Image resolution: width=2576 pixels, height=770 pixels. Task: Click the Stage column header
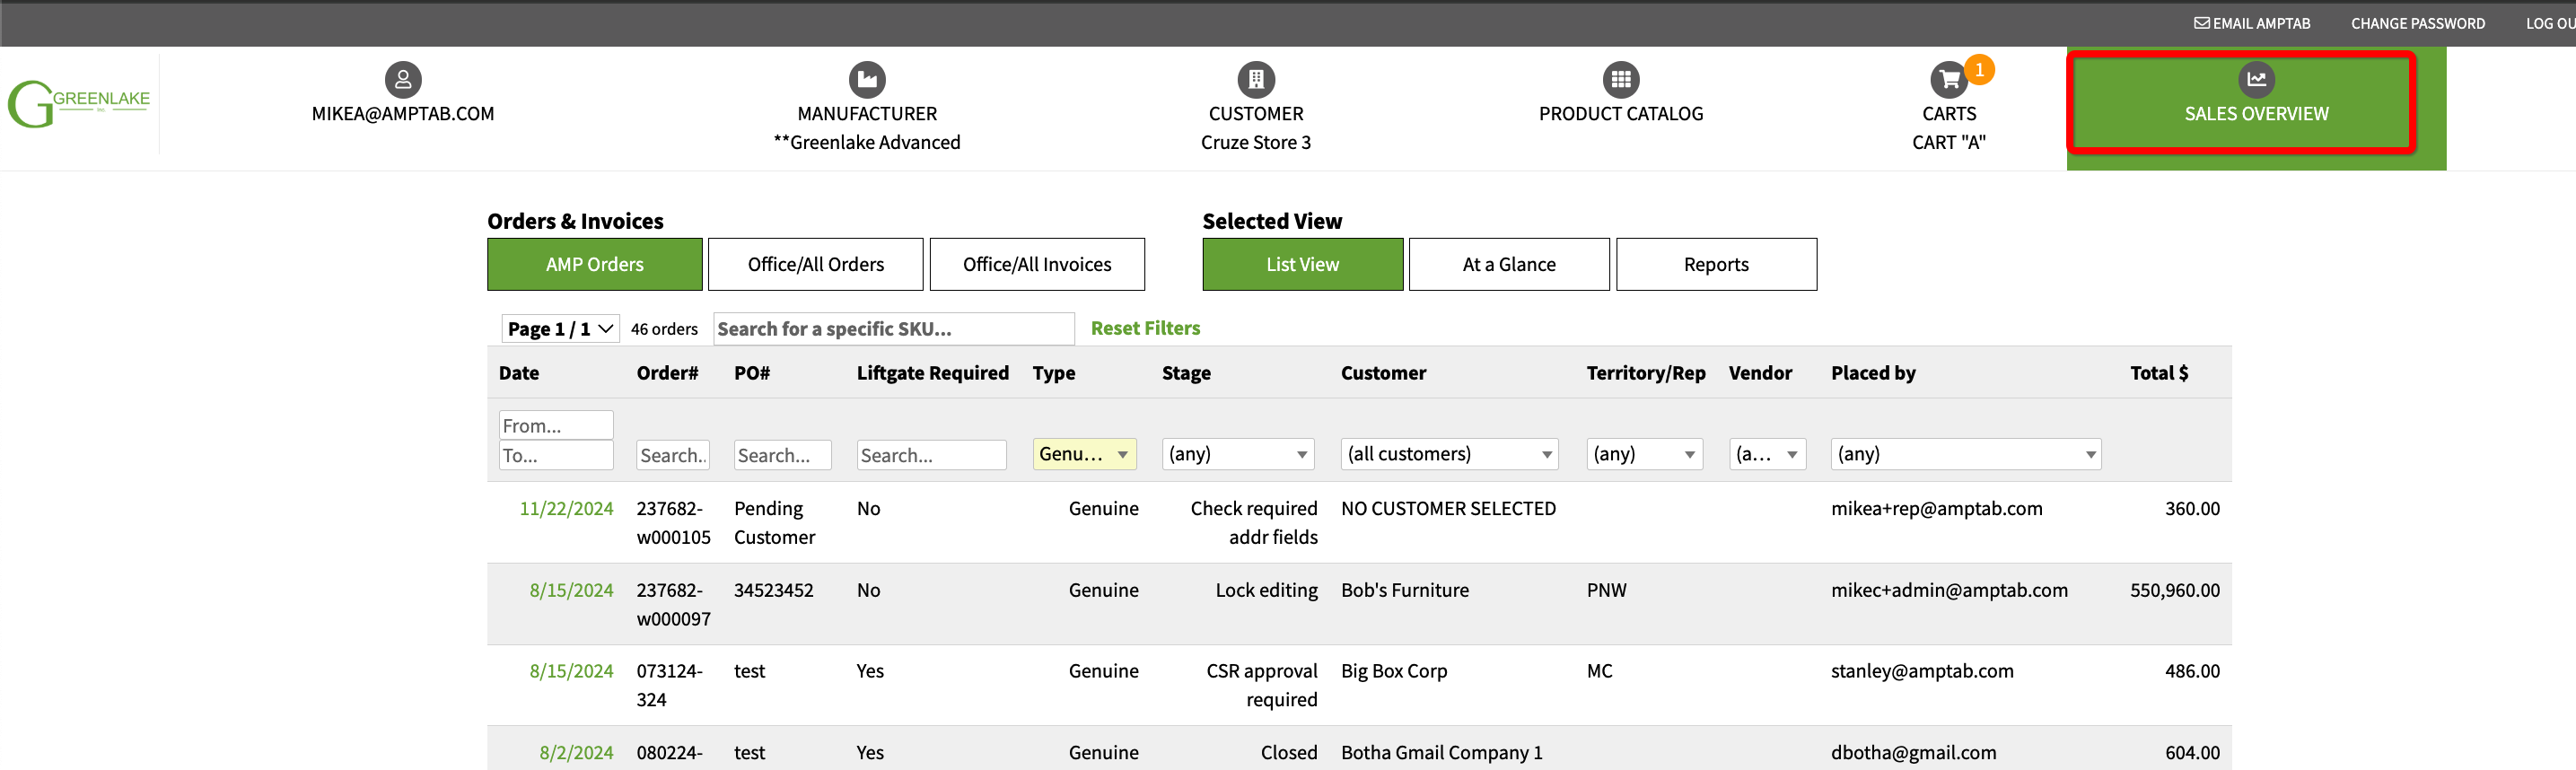pos(1186,373)
